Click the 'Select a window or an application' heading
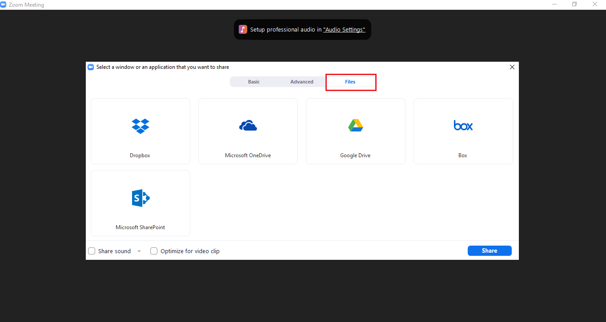The width and height of the screenshot is (606, 322). pos(163,67)
